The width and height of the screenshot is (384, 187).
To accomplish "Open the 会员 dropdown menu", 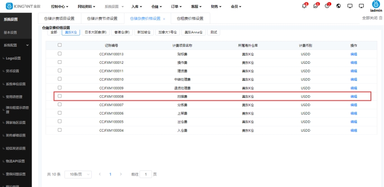I will (x=236, y=7).
